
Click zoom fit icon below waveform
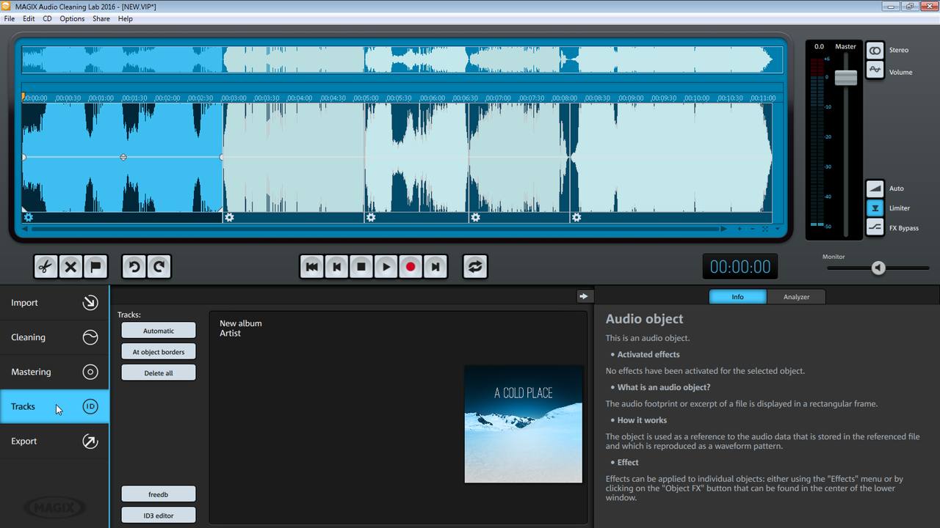(x=765, y=229)
